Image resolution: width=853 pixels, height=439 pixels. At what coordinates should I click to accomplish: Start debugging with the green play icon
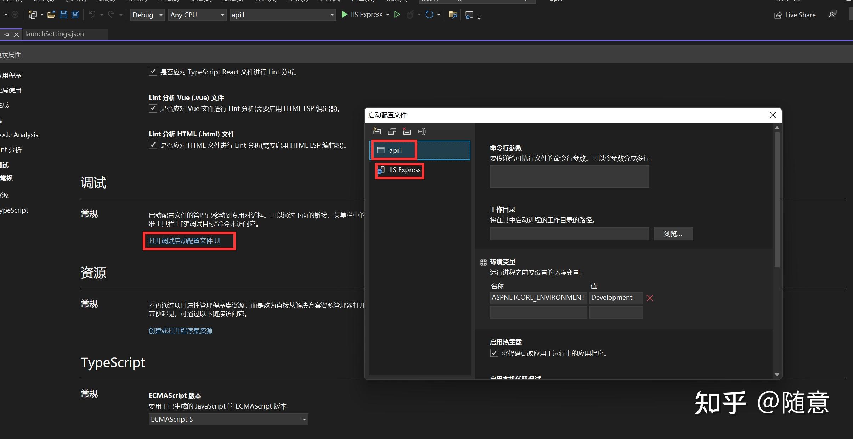click(x=344, y=15)
